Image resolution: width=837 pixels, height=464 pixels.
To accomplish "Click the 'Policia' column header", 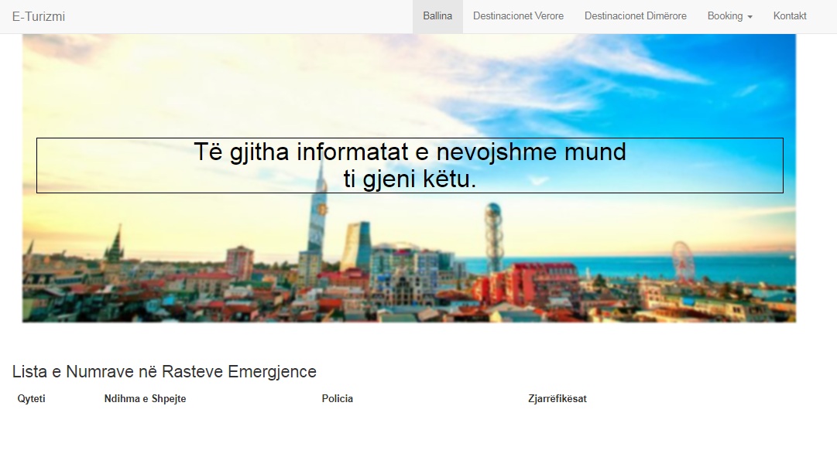I will [338, 399].
